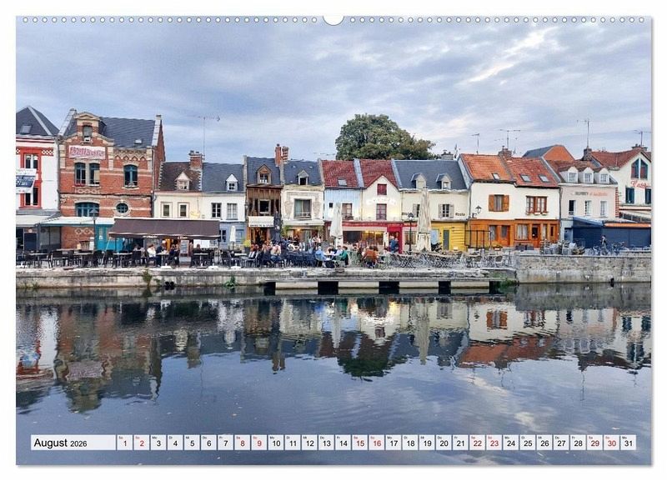Pick date cell 13
The image size is (667, 481).
coord(326,443)
